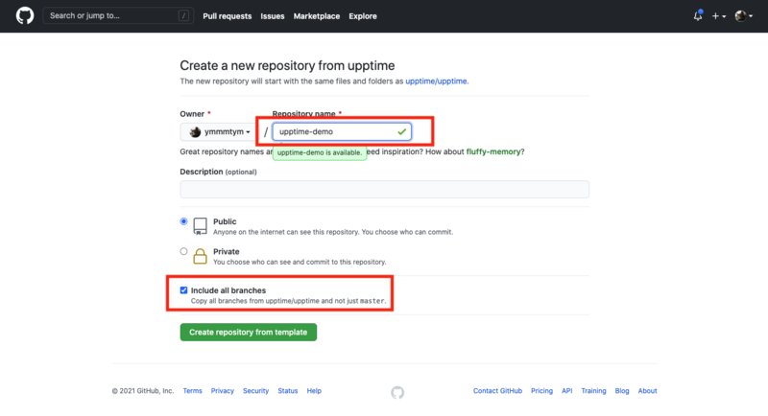
Task: Open the Security footer link
Action: [x=255, y=391]
